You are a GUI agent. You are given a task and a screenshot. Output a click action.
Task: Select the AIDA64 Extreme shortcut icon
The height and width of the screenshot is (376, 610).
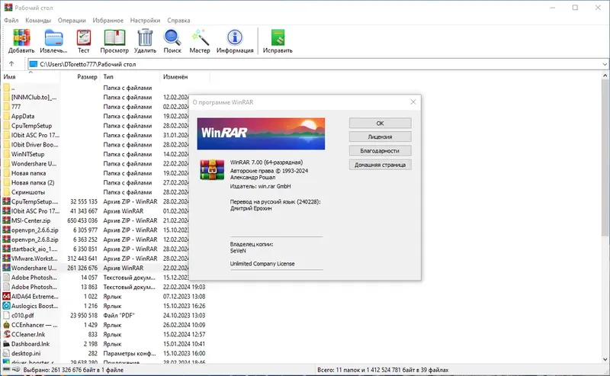(x=6, y=296)
